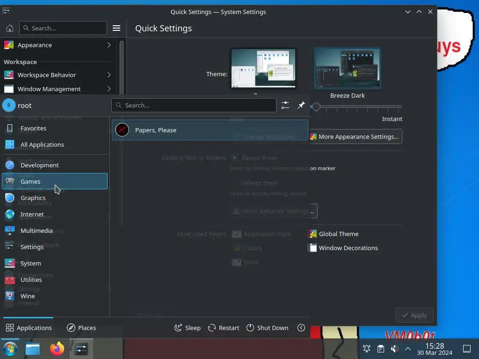Viewport: 479px width, 359px height.
Task: Open Development category
Action: (55, 165)
